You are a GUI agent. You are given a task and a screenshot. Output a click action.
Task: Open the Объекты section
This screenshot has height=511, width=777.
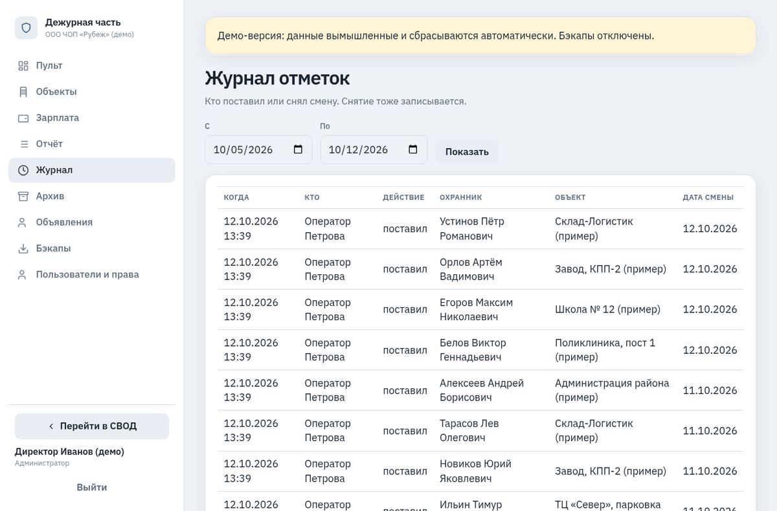92,92
